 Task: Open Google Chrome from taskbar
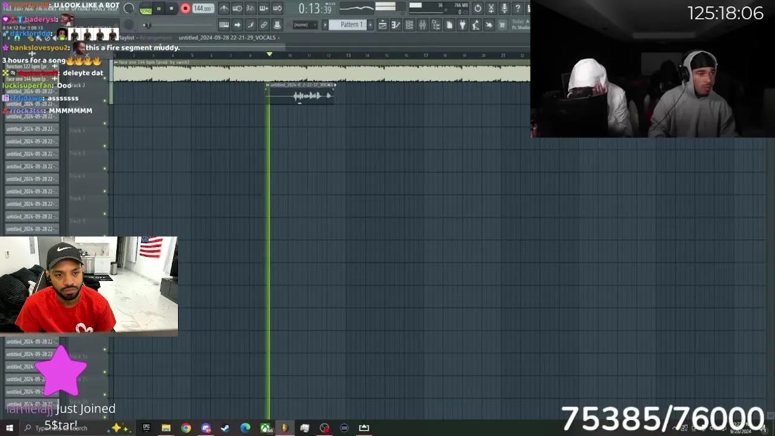[x=186, y=428]
